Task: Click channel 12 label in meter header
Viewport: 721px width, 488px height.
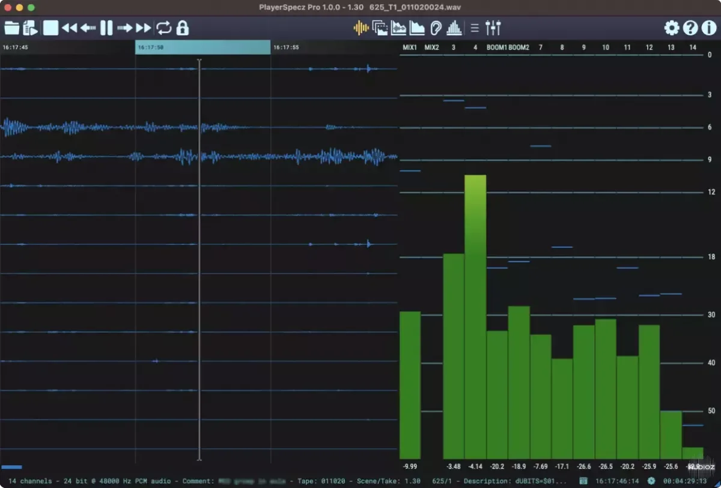Action: [x=650, y=47]
